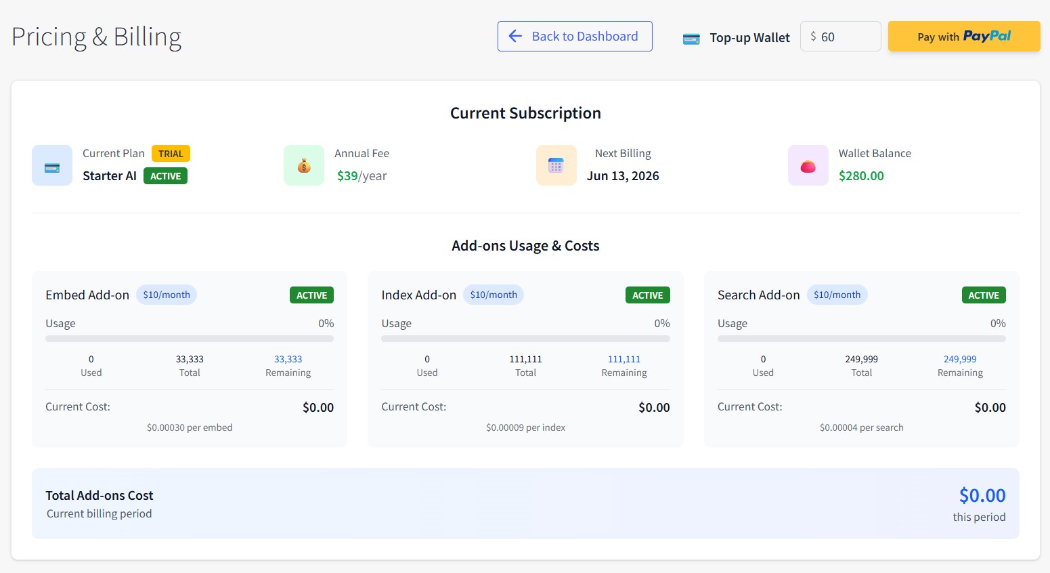Click the $0.00009 per index rate
This screenshot has width=1050, height=573.
pyautogui.click(x=525, y=427)
